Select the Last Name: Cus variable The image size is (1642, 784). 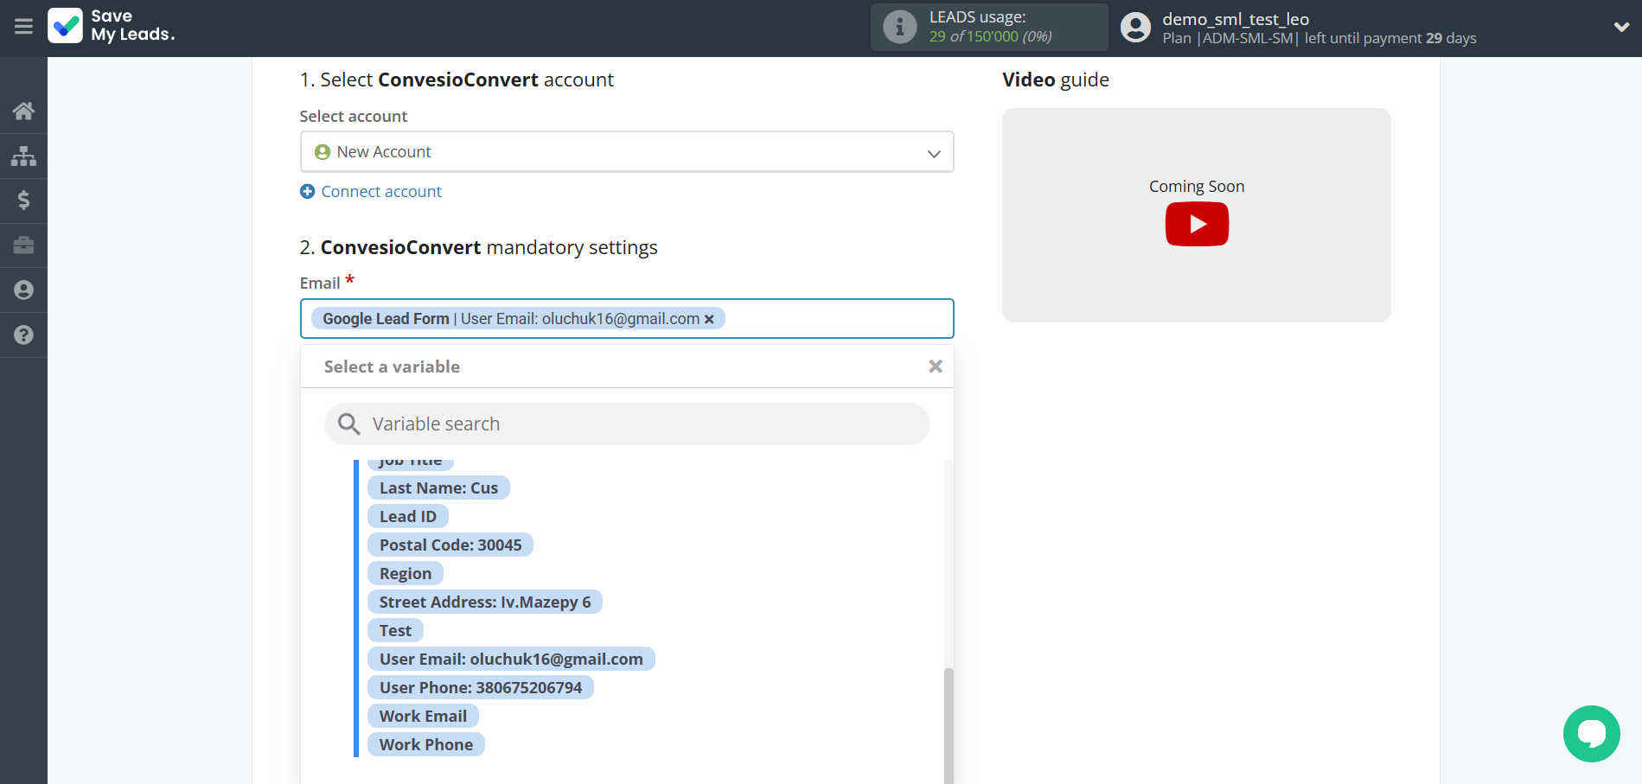click(438, 488)
